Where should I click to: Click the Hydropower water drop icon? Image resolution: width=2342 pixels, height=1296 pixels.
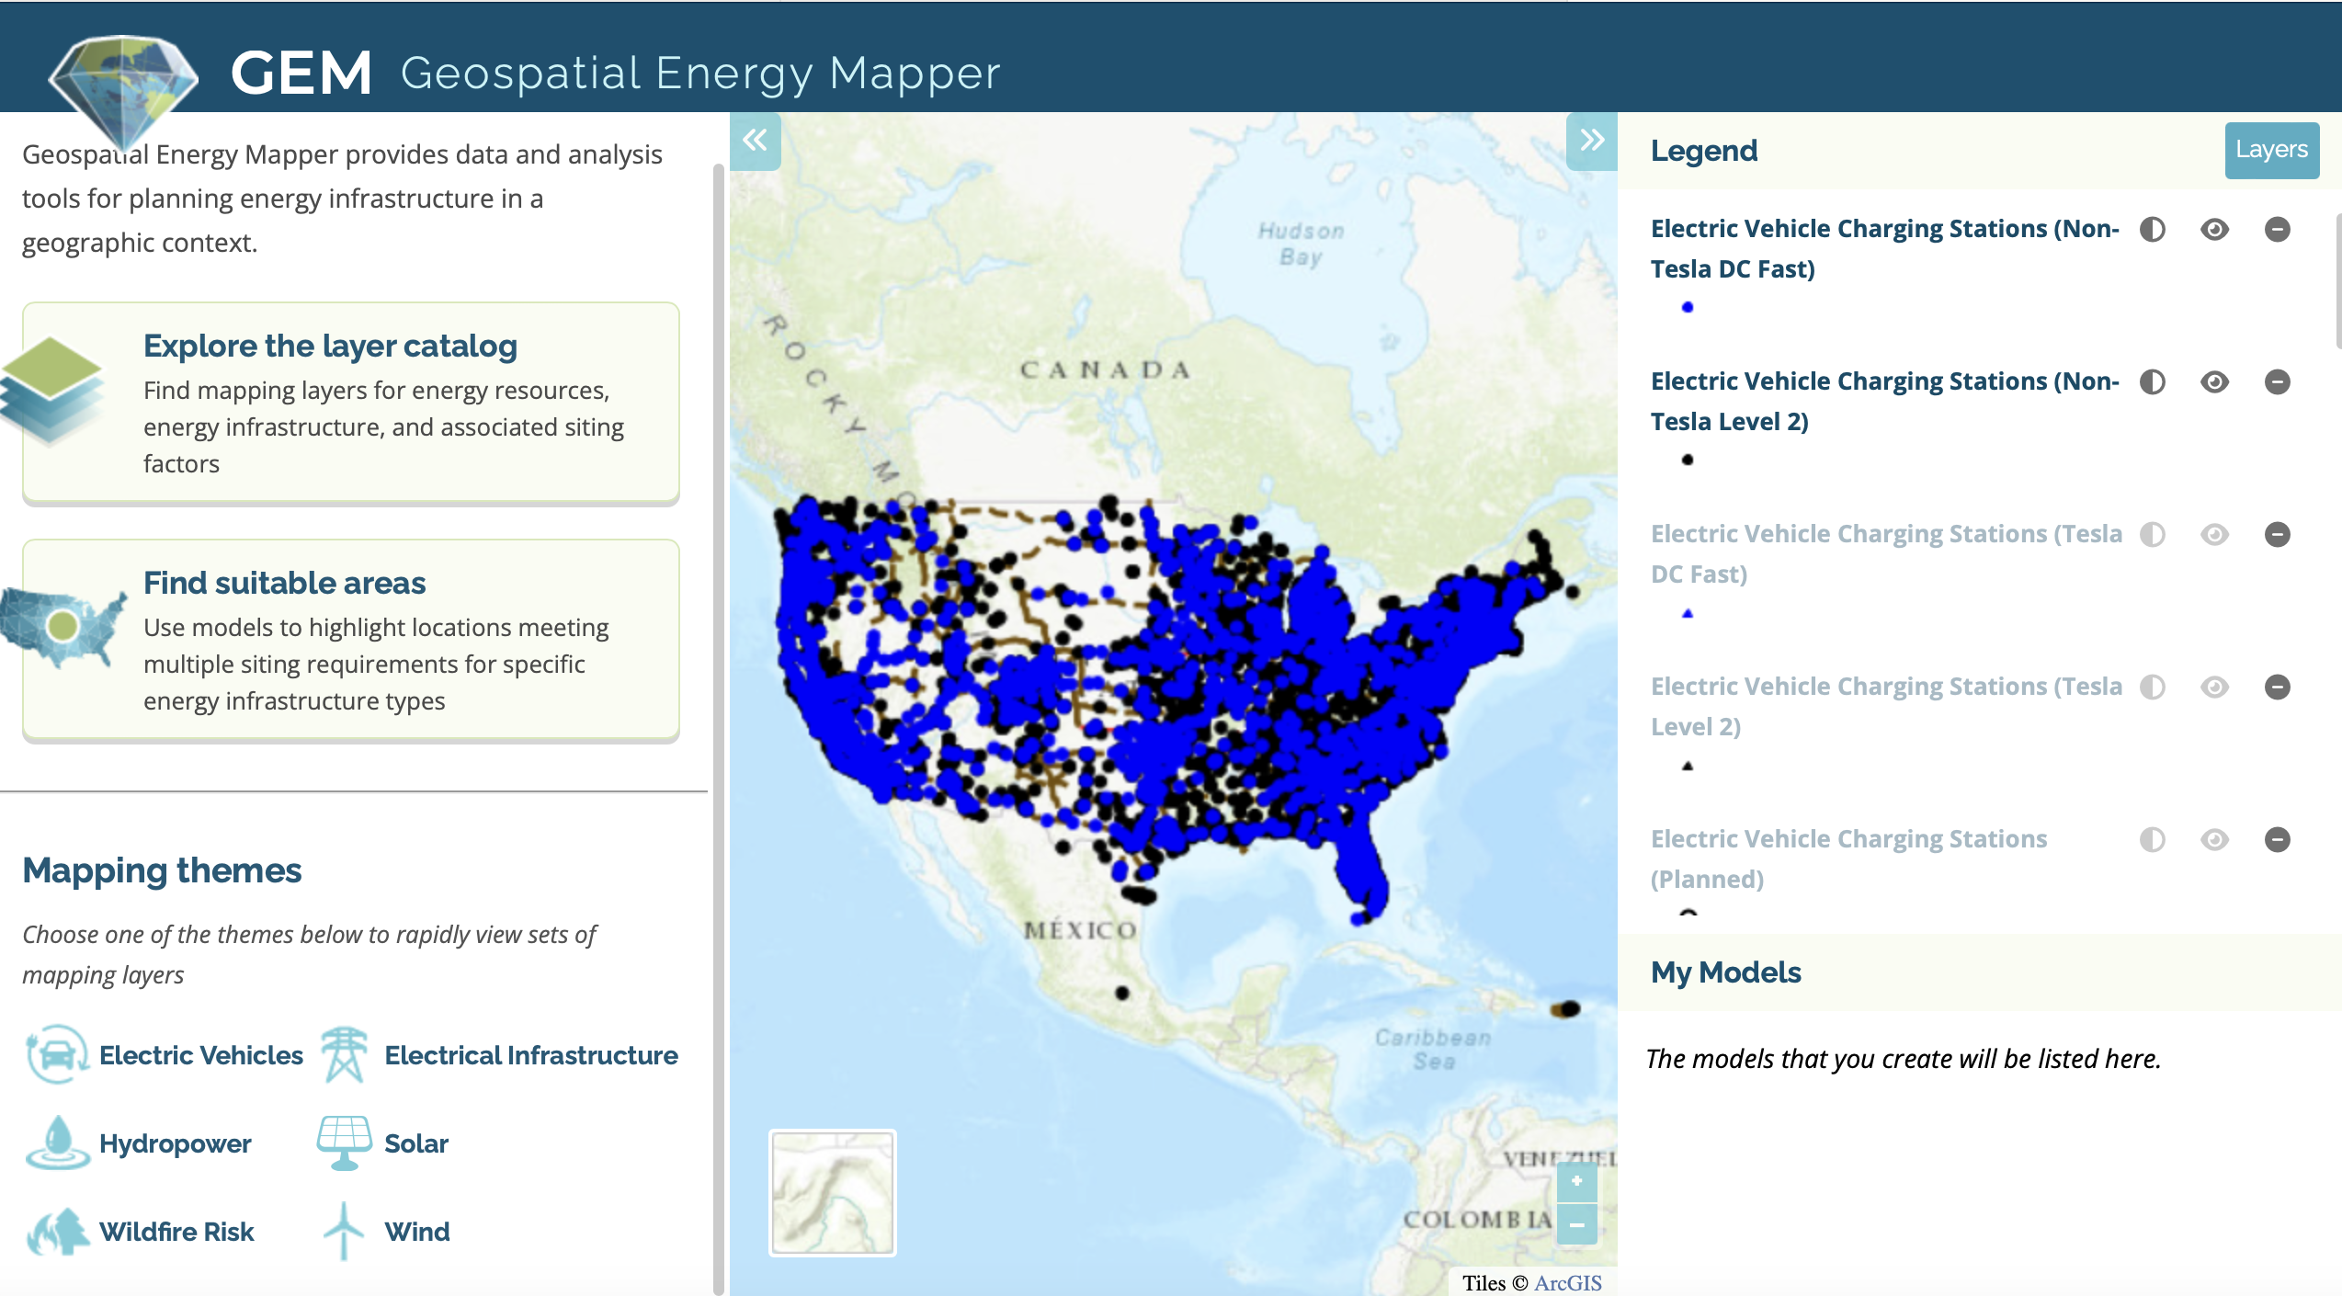click(57, 1143)
